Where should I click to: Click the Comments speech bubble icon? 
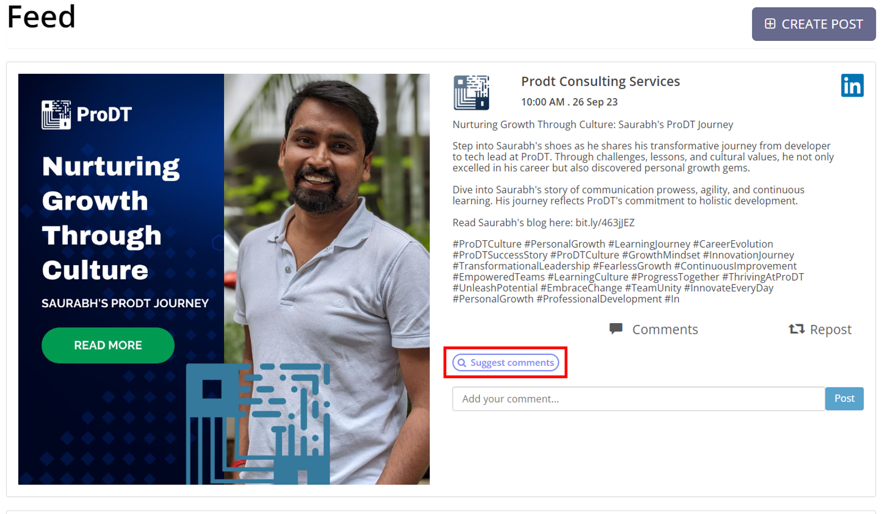(616, 329)
